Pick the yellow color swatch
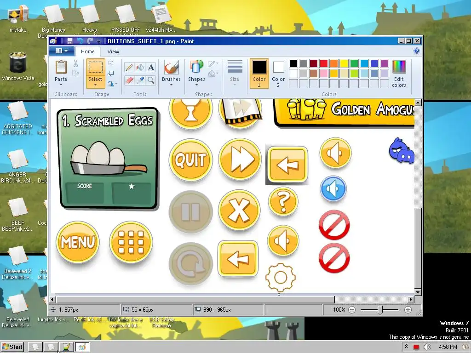 click(344, 63)
